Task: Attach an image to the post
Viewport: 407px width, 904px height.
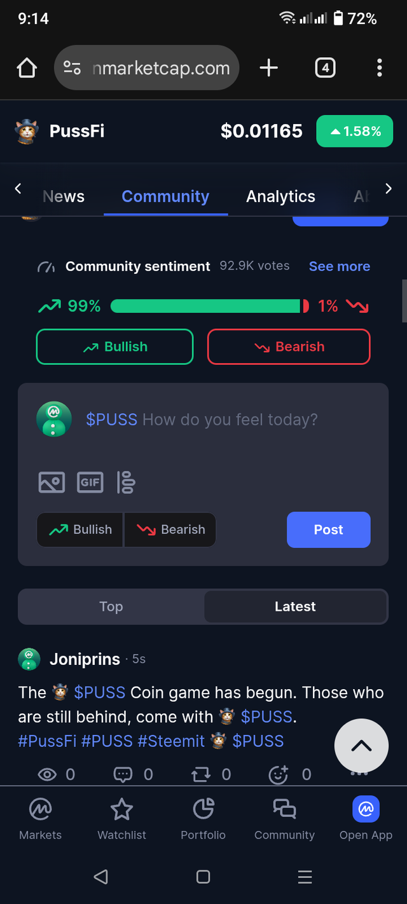Action: 52,483
